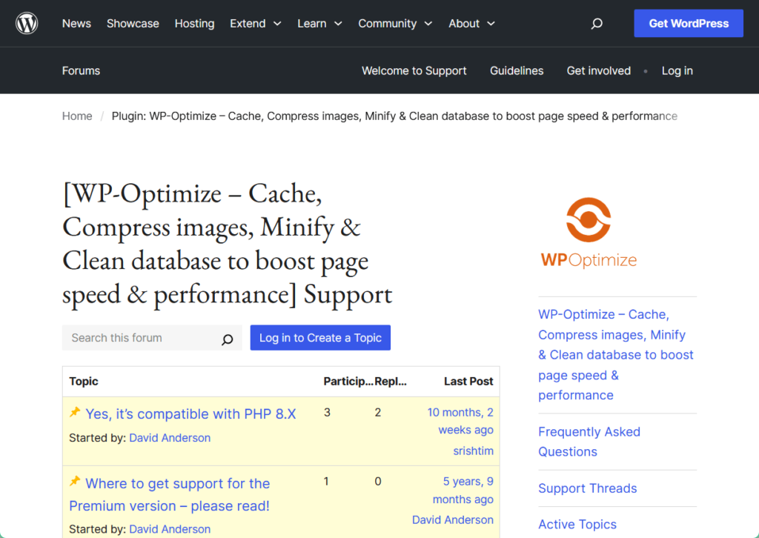Click the WP-Optimize plugin logo

click(589, 233)
